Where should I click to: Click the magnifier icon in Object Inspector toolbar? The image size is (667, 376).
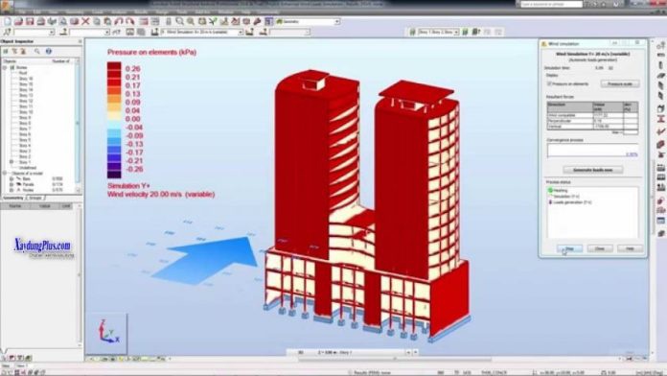tap(37, 51)
